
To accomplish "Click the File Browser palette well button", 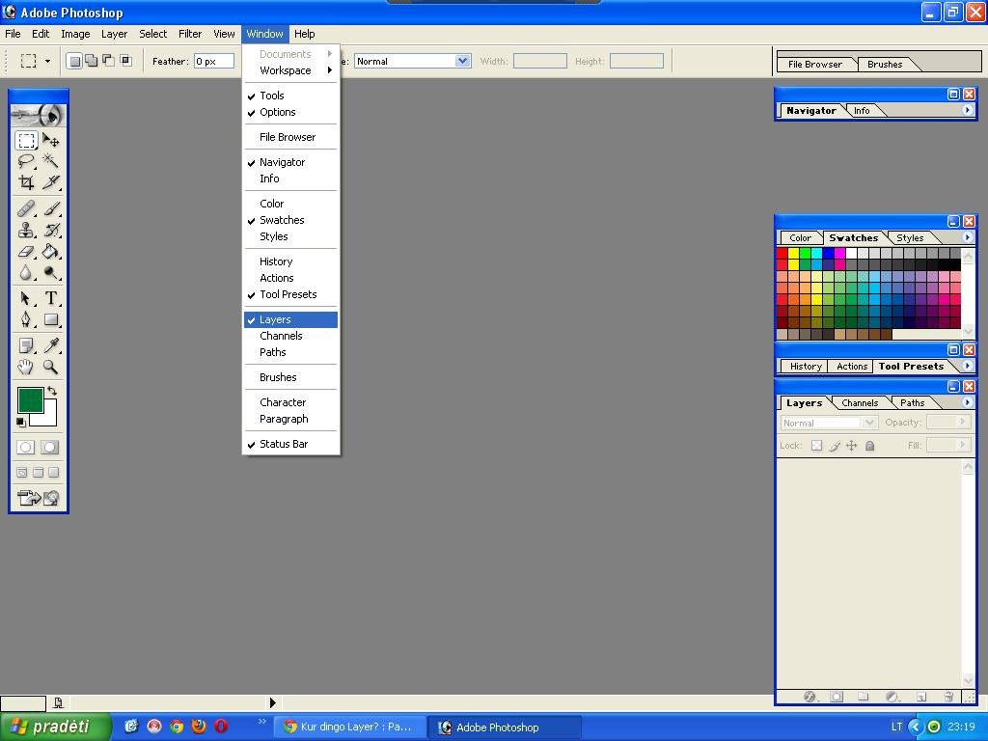I will point(814,65).
